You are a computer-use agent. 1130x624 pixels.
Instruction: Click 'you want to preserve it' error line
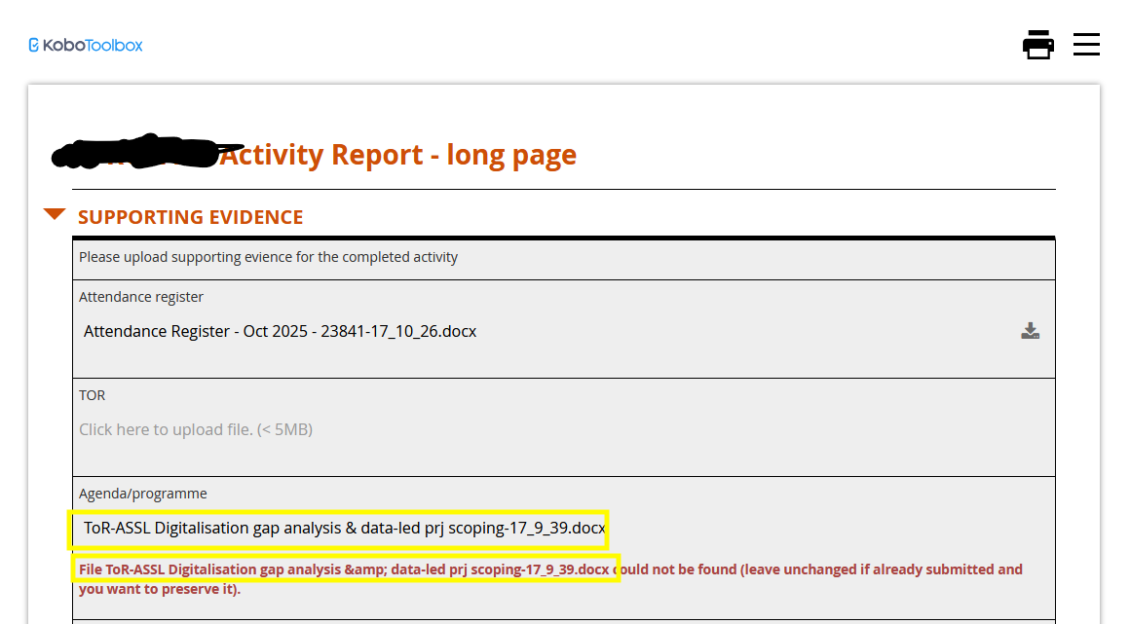coord(160,589)
